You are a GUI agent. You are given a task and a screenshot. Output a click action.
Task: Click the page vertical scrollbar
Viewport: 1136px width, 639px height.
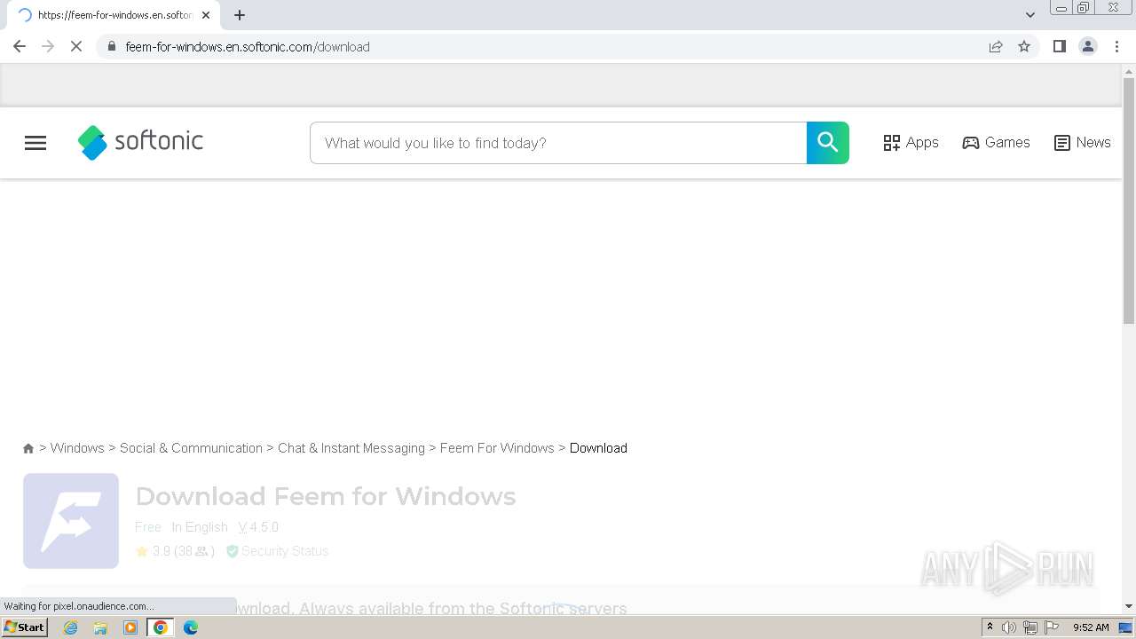1129,202
